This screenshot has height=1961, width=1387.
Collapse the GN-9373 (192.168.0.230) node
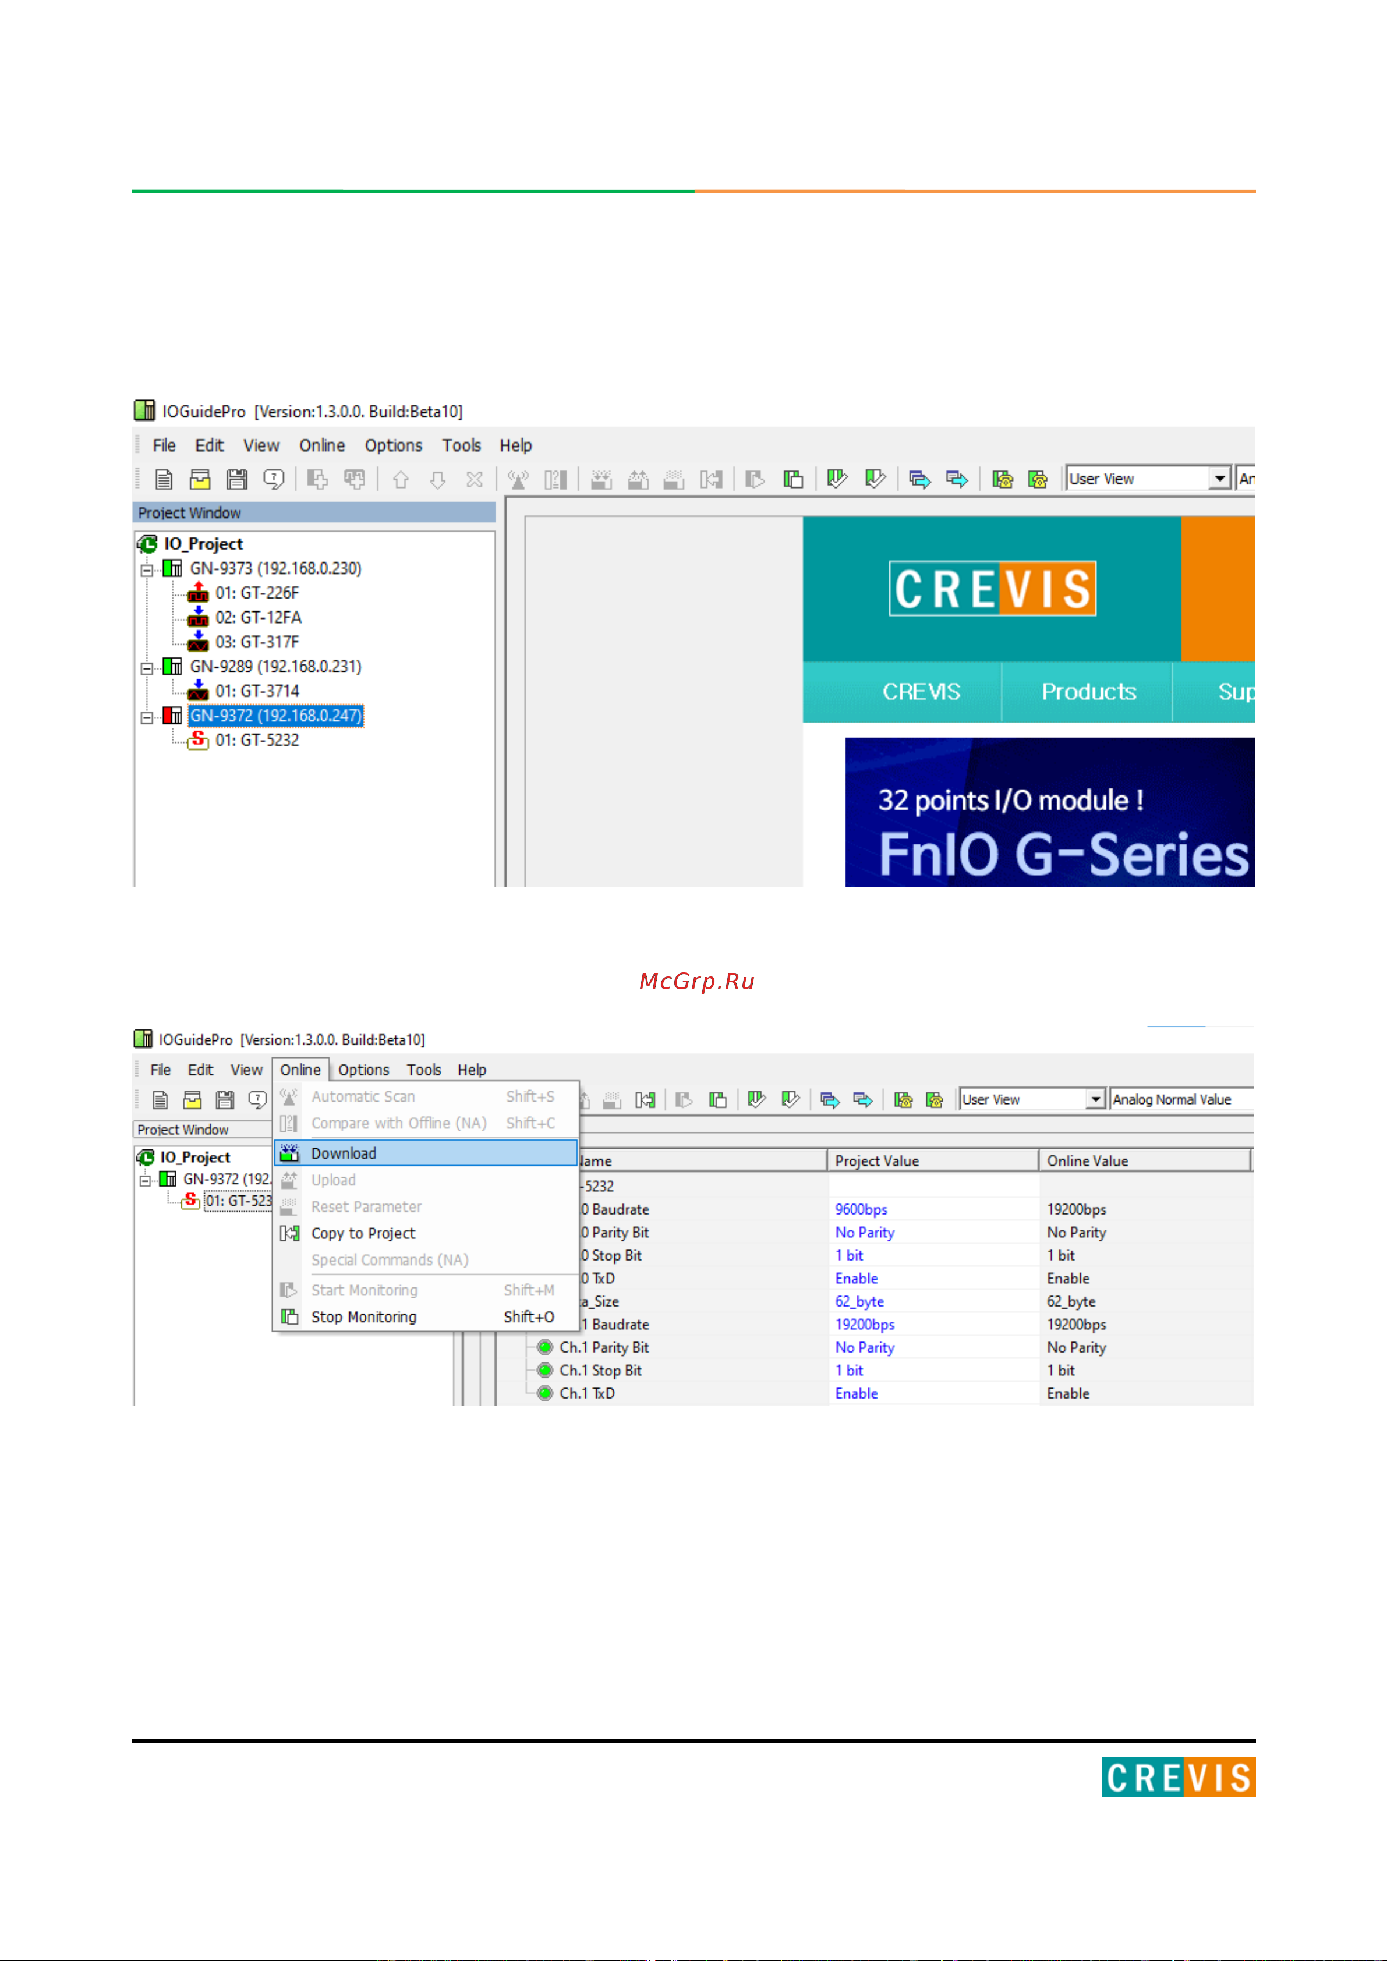[x=147, y=569]
